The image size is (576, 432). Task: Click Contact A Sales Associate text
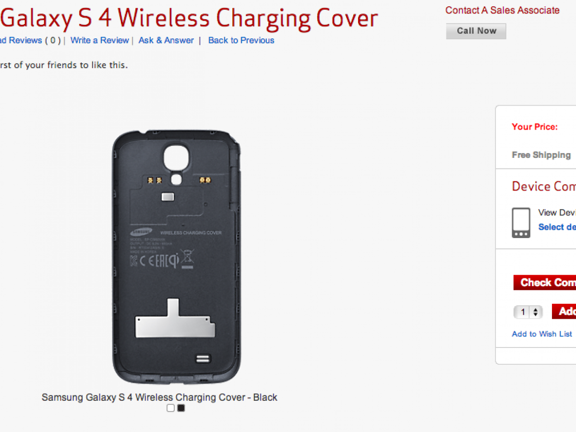coord(502,10)
